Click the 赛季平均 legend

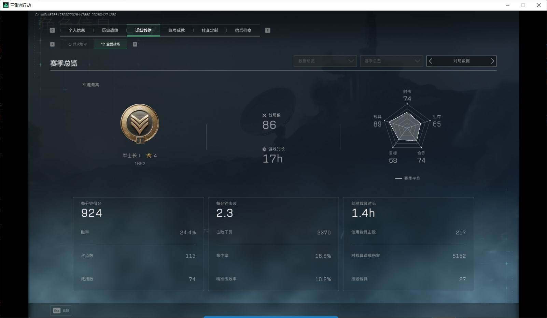tap(408, 178)
